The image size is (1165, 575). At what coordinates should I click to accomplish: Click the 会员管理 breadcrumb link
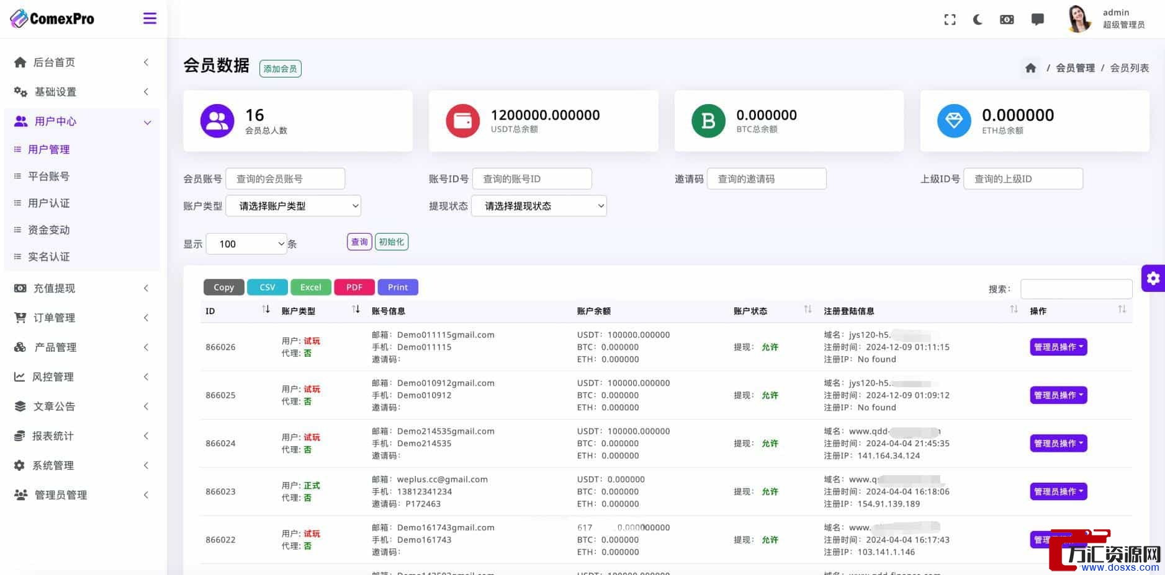(1075, 68)
